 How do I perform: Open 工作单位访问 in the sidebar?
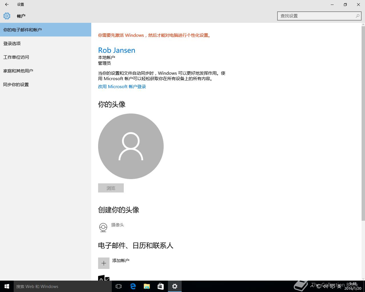click(46, 57)
